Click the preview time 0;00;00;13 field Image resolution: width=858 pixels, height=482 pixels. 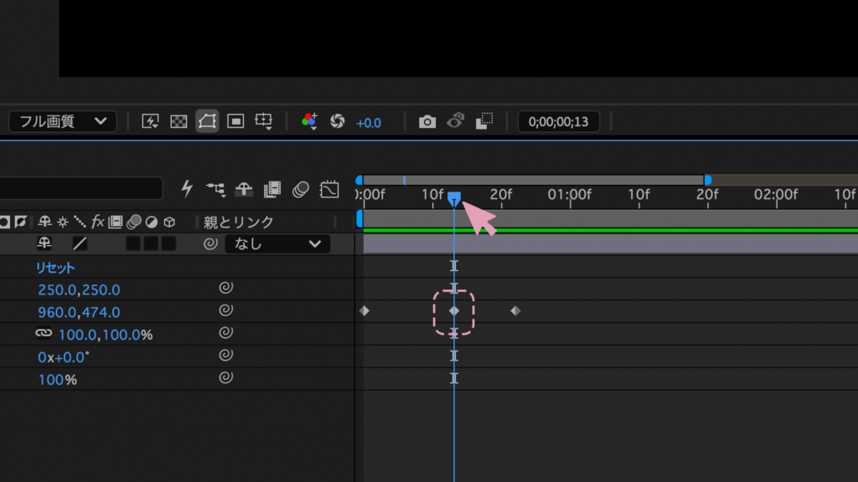tap(558, 121)
